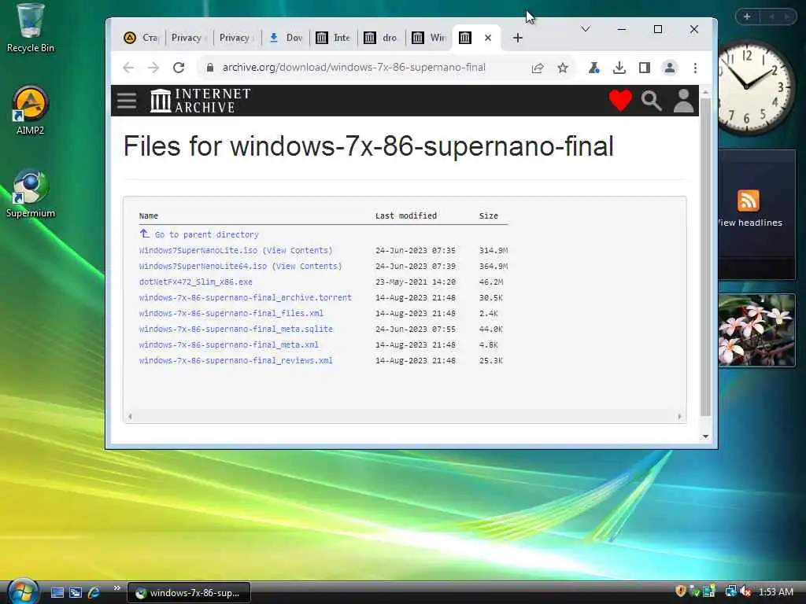Bookmark this page with star icon
Screen dimensions: 806x604
(x=563, y=68)
